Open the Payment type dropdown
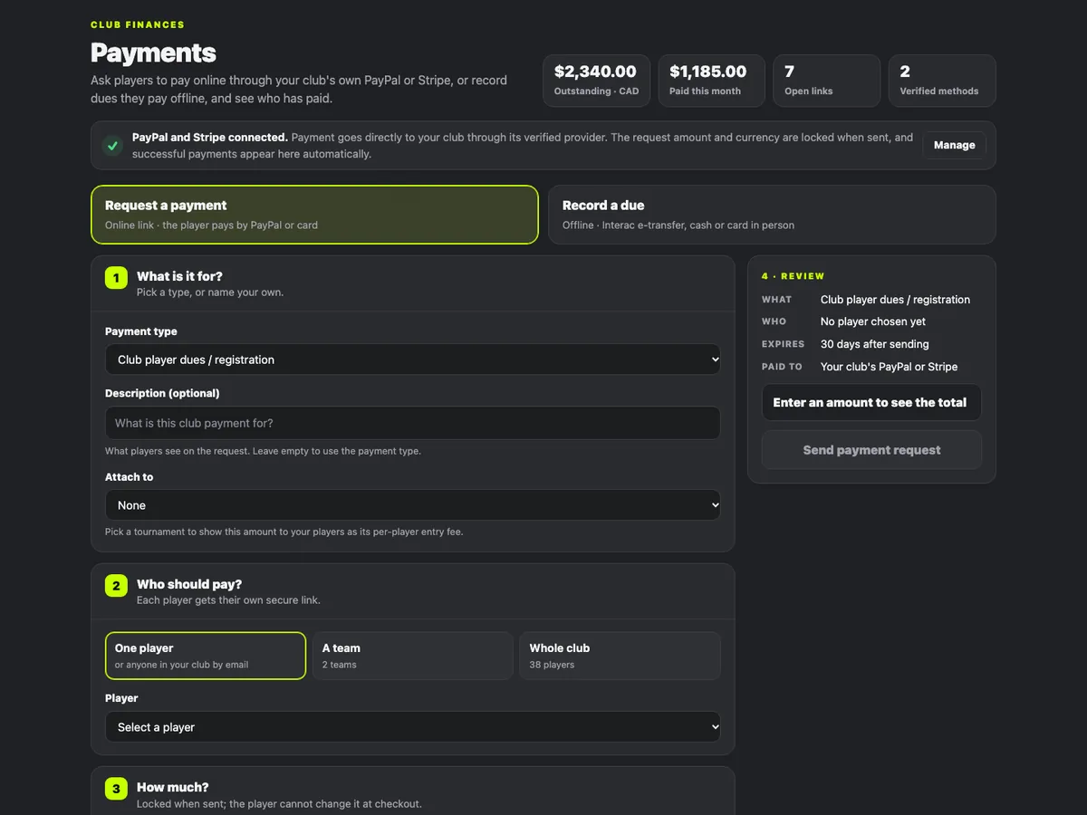Viewport: 1087px width, 815px height. (x=413, y=360)
